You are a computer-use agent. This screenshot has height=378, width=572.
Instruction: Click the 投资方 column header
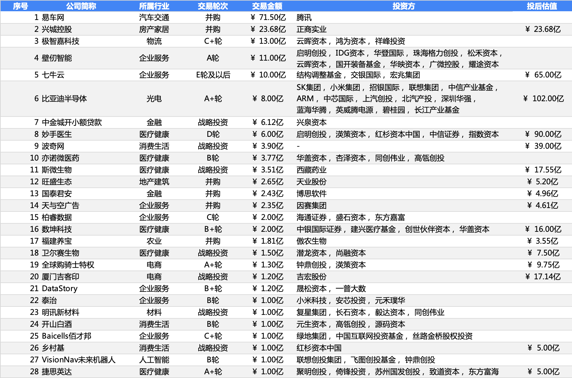(403, 6)
